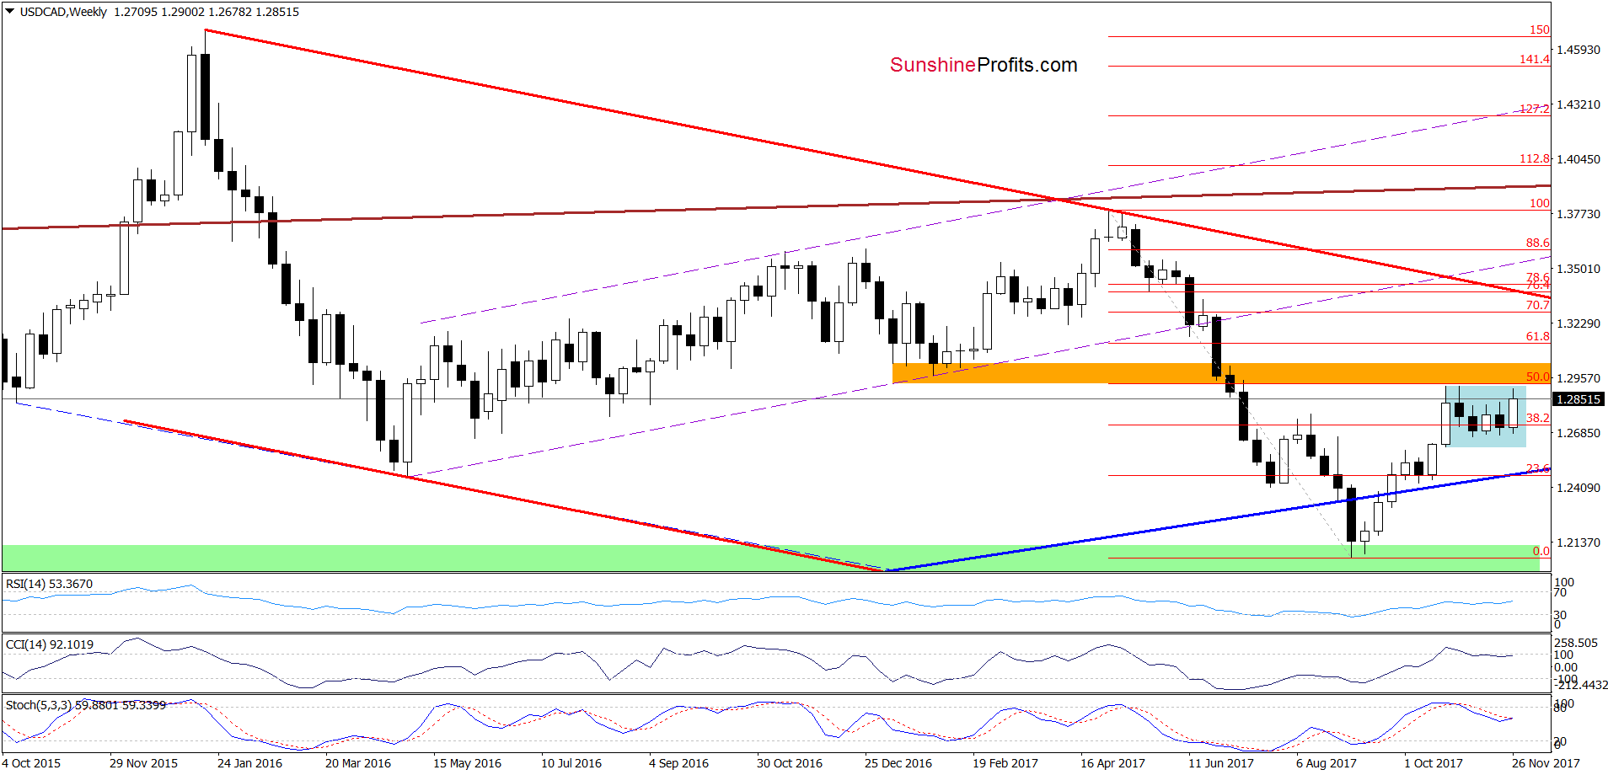Click the CCI(14) 92.1019 indicator label

click(50, 644)
